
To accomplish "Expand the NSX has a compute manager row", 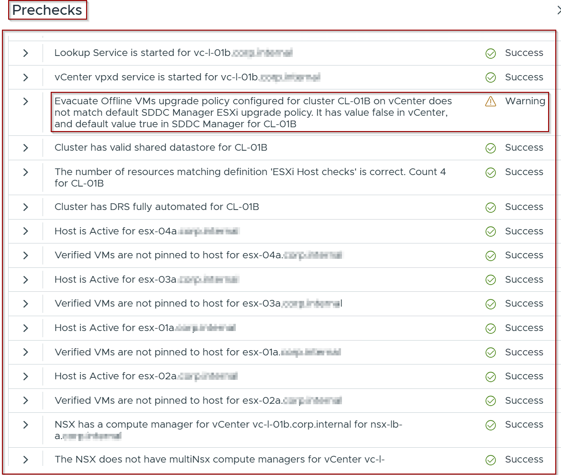I will (26, 425).
